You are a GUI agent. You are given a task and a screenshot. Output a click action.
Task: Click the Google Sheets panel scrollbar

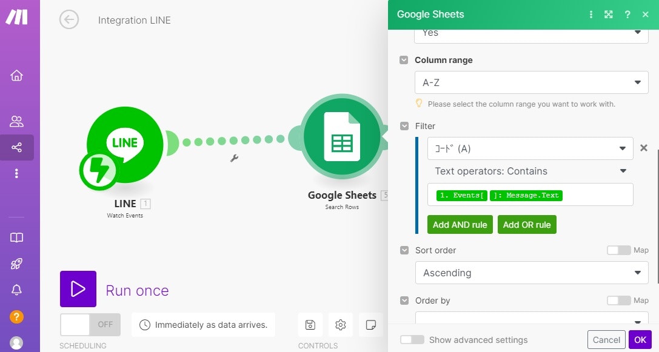click(x=657, y=216)
